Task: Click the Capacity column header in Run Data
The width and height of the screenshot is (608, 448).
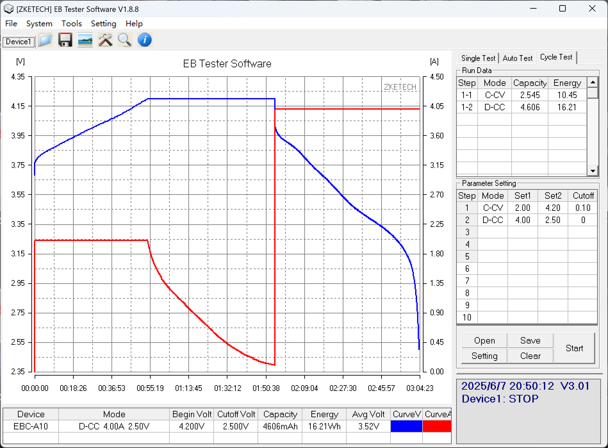Action: [x=530, y=83]
